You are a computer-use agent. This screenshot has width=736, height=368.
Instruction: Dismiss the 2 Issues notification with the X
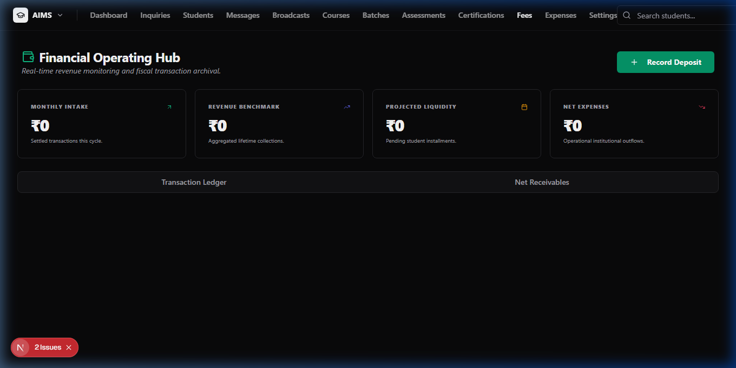pos(69,347)
